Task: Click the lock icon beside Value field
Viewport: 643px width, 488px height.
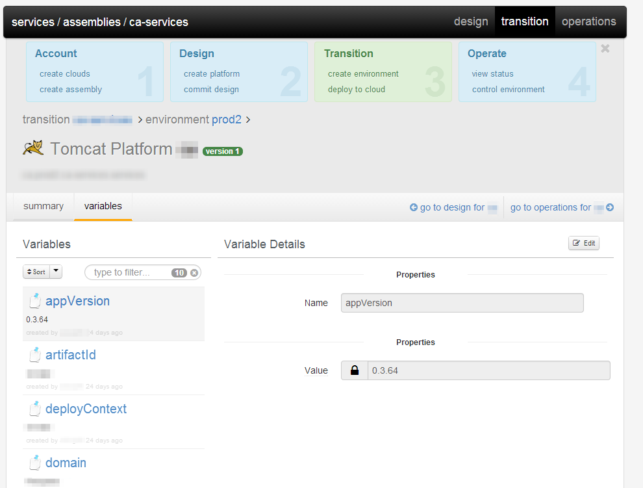Action: coord(355,370)
